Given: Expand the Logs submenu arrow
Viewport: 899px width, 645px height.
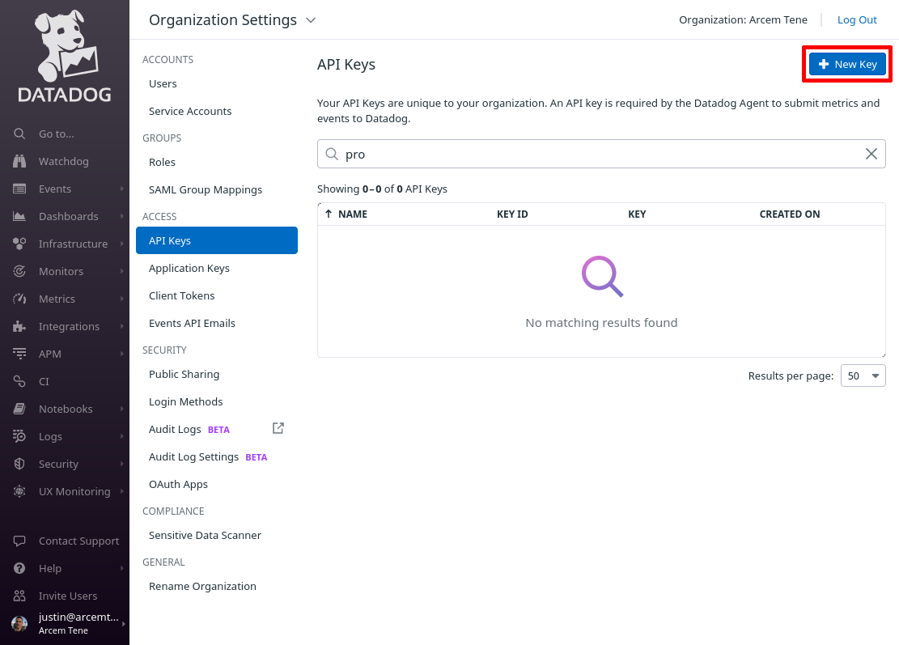Looking at the screenshot, I should pos(122,436).
